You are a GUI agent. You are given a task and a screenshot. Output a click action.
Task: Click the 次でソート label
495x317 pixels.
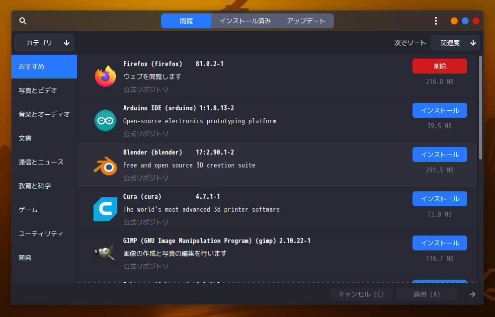[x=410, y=43]
